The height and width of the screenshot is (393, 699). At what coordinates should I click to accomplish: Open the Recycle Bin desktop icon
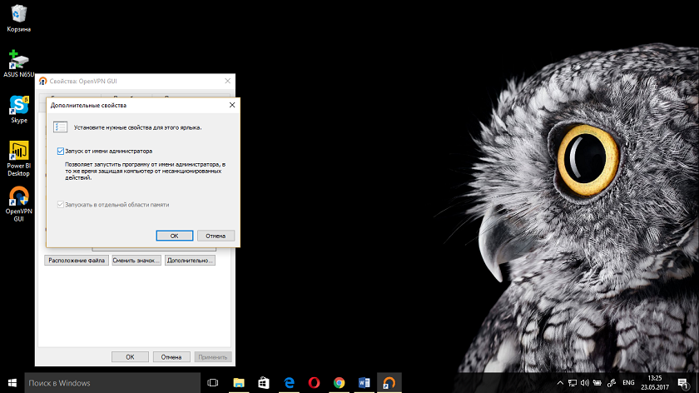click(18, 18)
